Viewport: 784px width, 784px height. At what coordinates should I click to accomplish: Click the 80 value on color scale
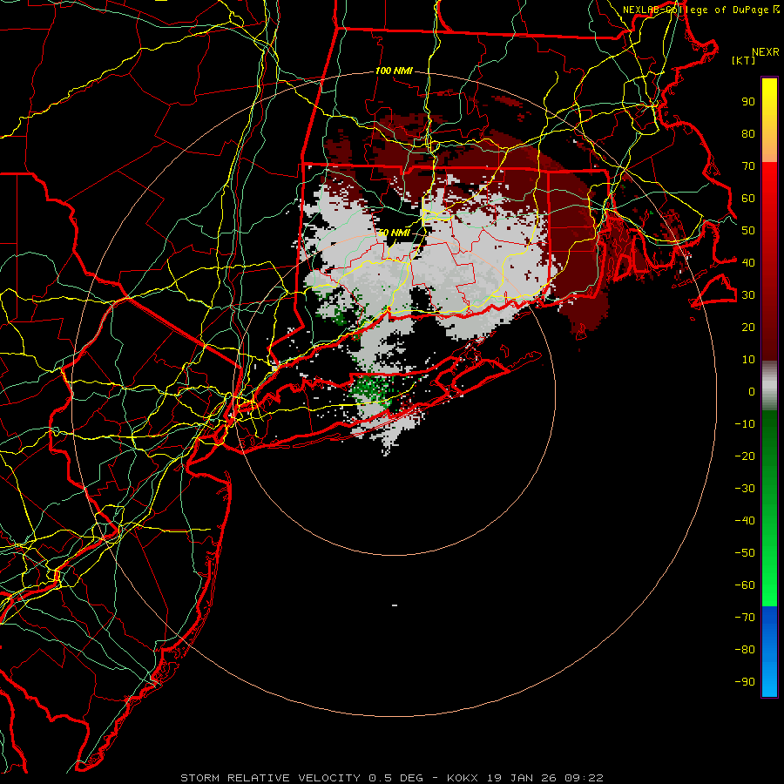tap(748, 133)
